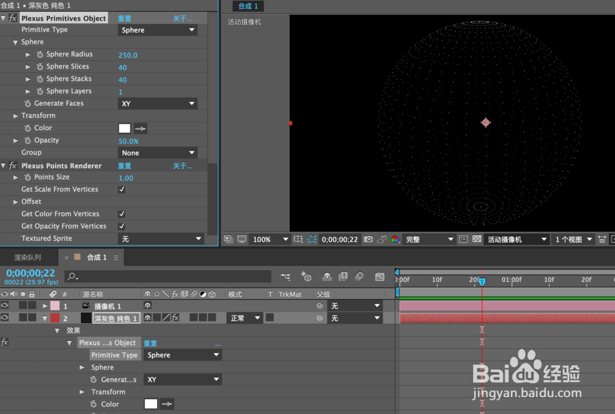Click the Sphere Slices stopwatch icon

point(39,66)
